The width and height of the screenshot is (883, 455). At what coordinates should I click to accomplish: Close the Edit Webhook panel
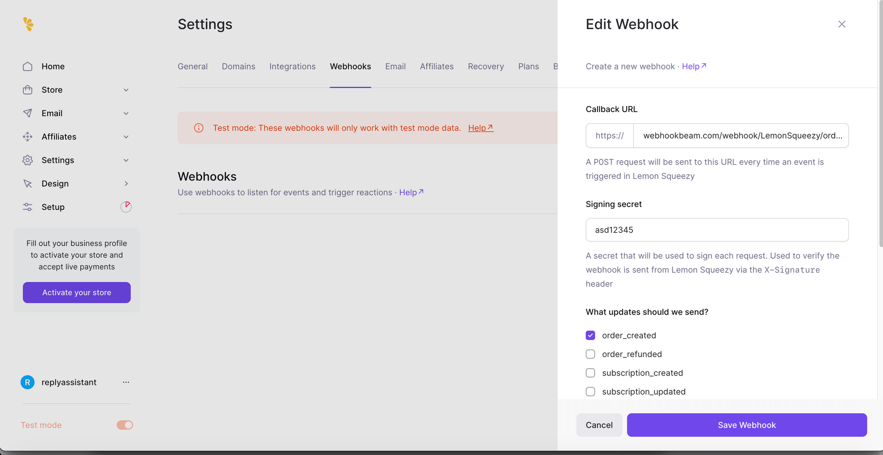[841, 24]
